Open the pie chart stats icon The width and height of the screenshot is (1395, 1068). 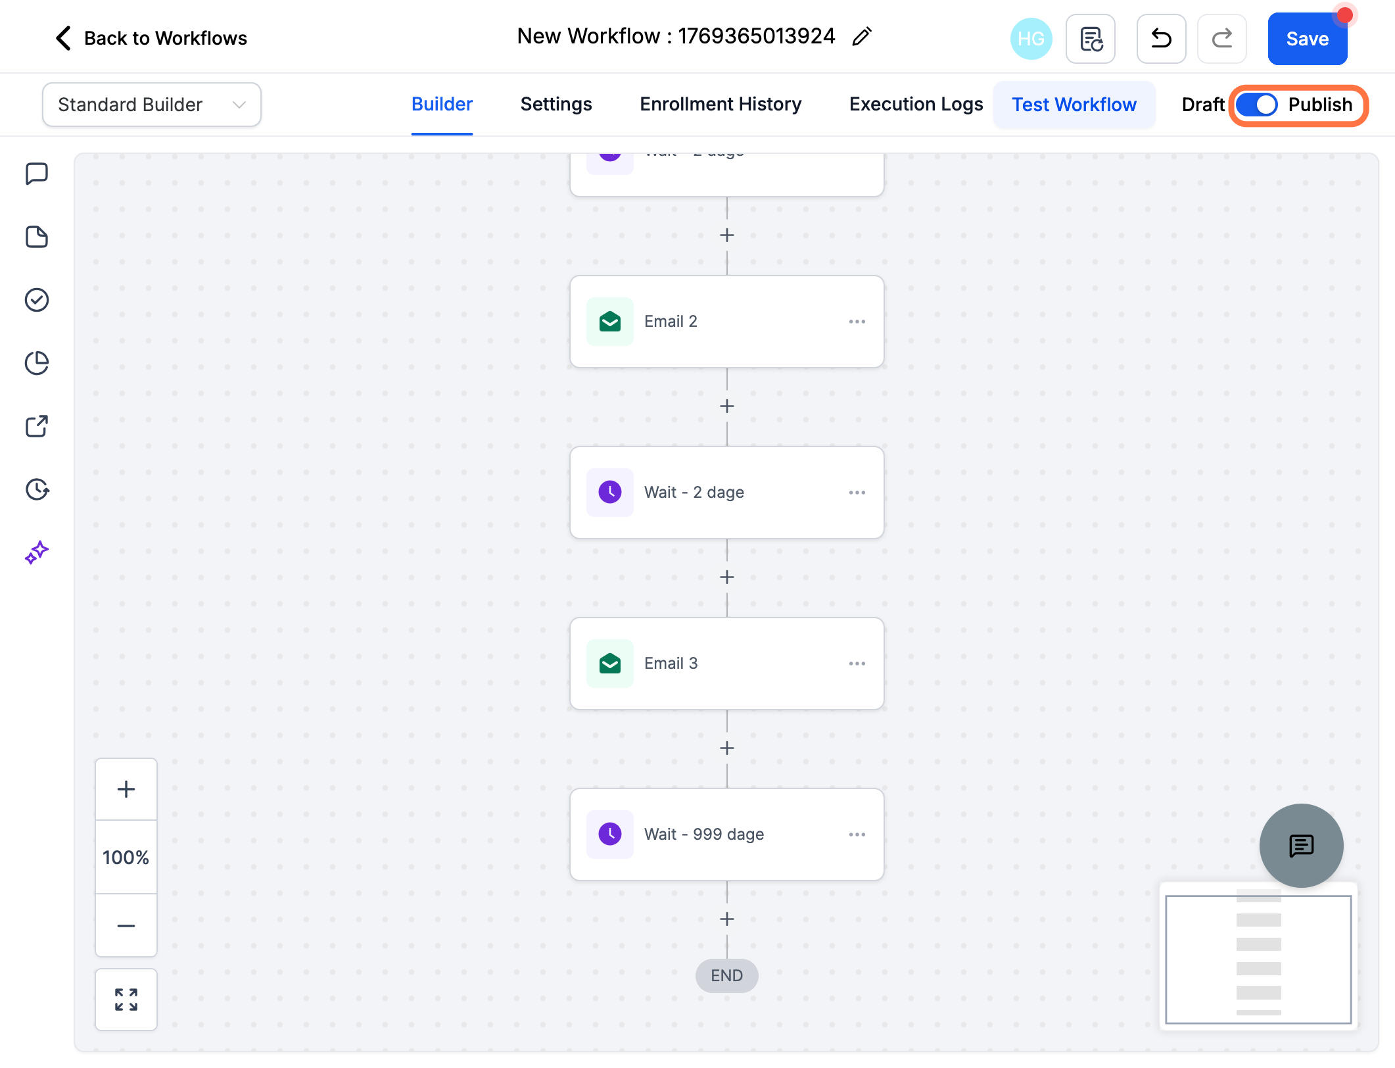pyautogui.click(x=37, y=363)
